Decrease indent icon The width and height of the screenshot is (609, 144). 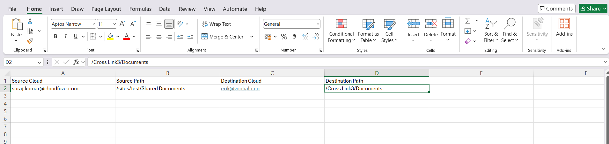click(x=180, y=37)
